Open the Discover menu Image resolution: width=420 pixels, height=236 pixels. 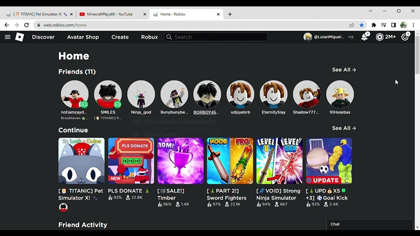(43, 37)
